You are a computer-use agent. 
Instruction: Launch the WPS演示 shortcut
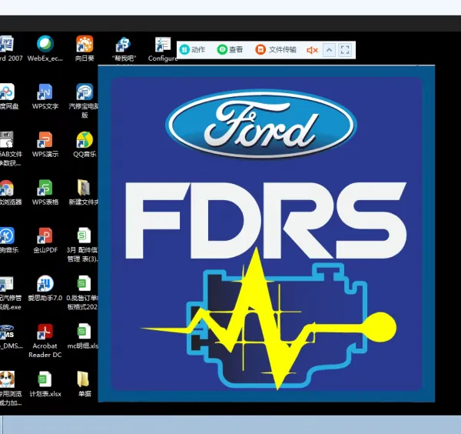(x=45, y=145)
